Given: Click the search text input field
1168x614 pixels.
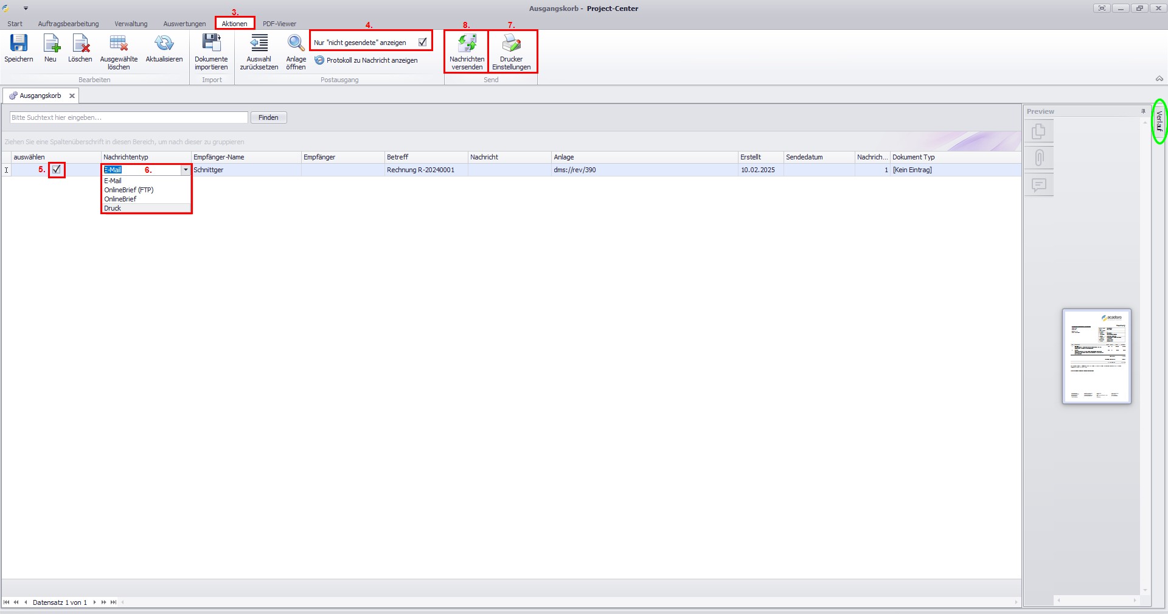Looking at the screenshot, I should 128,117.
